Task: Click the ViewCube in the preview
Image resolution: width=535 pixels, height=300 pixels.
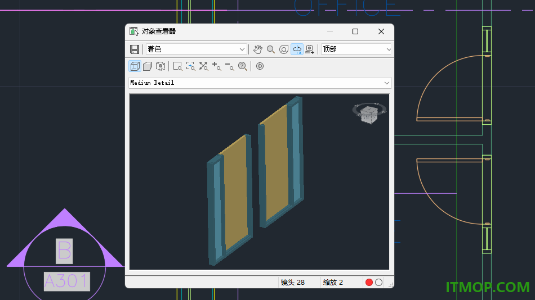Action: (x=369, y=113)
